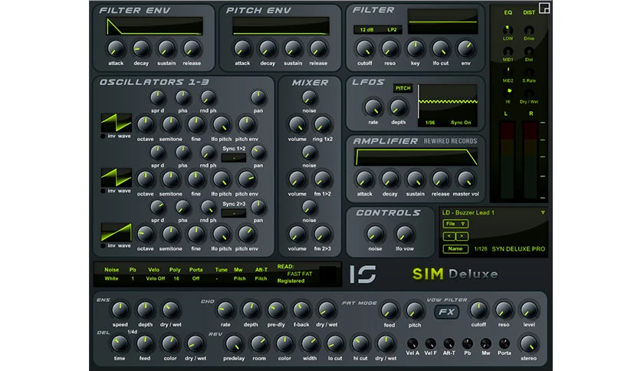Image resolution: width=641 pixels, height=371 pixels.
Task: Click the Registered status text
Action: [291, 281]
